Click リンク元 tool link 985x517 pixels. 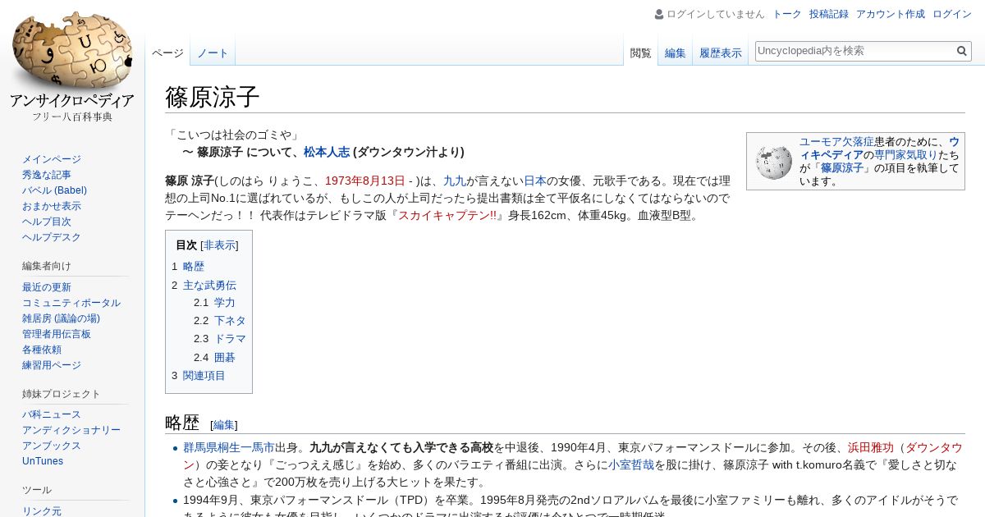tap(42, 510)
